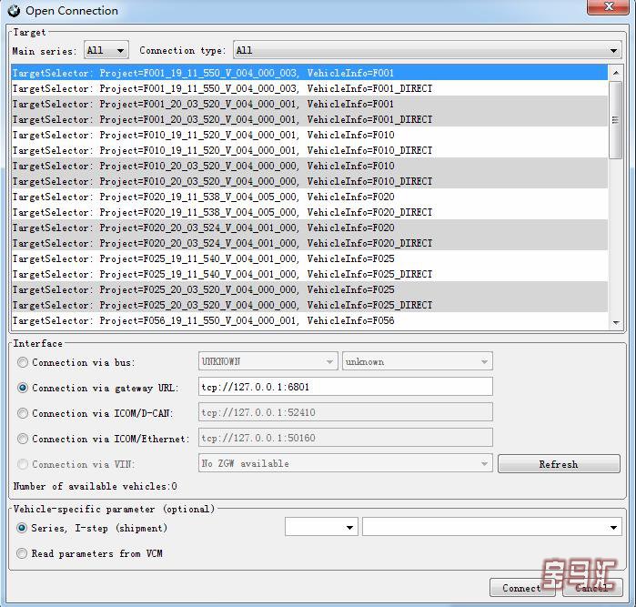Viewport: 636px width, 607px height.
Task: Select Connection via ICOM/D-CAN radio button
Action: (23, 413)
